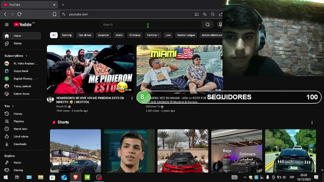324x182 pixels.
Task: Select the Live filter chip
Action: (x=168, y=35)
